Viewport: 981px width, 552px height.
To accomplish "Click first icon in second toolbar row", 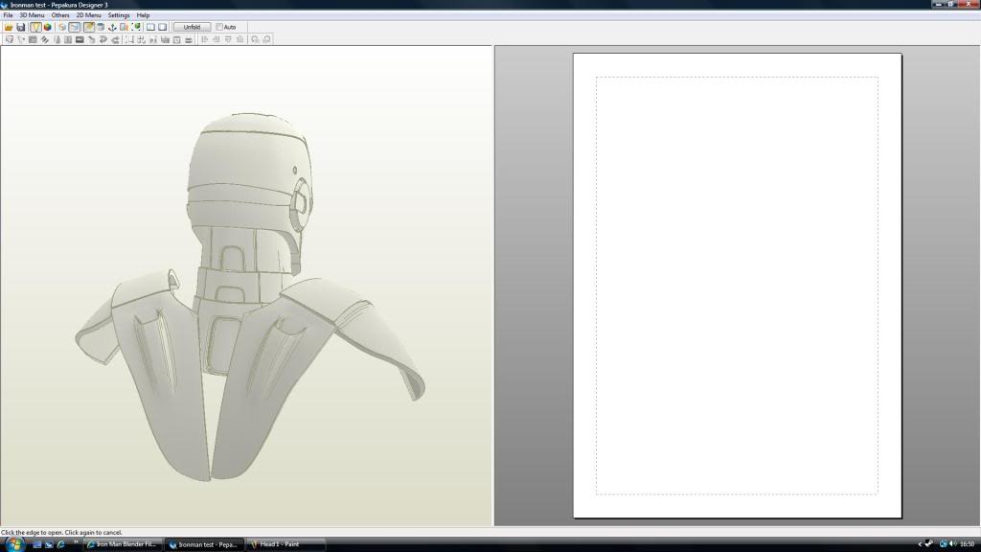I will pyautogui.click(x=9, y=39).
